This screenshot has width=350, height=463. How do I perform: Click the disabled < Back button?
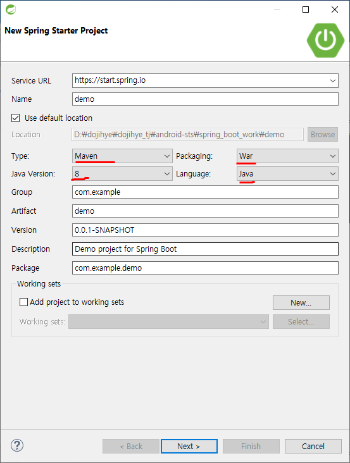coord(131,446)
